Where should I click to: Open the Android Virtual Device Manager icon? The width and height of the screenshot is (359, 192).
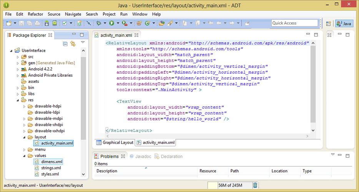[x=55, y=23]
